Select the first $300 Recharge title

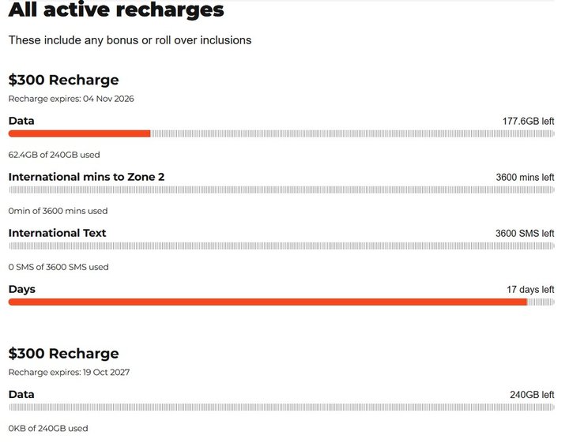[63, 80]
